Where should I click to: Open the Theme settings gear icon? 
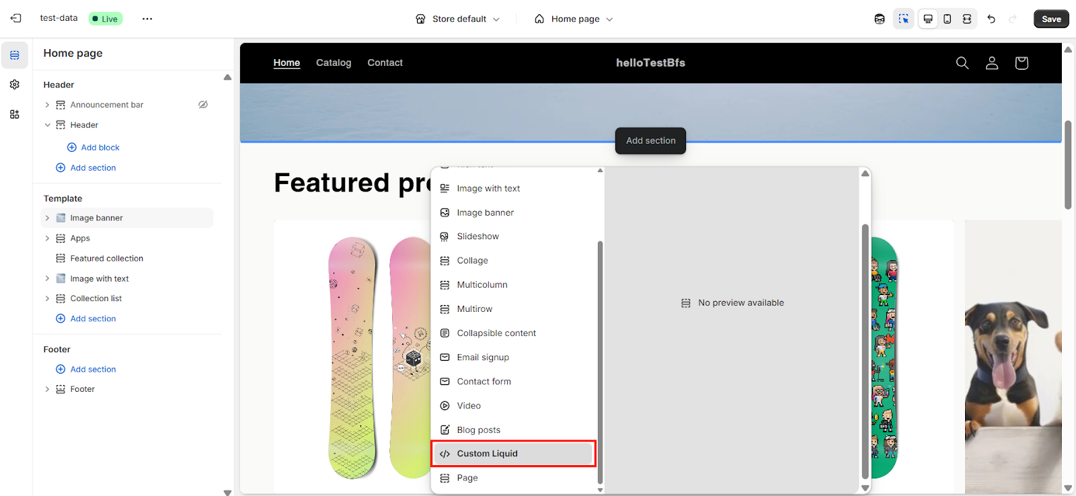[15, 85]
